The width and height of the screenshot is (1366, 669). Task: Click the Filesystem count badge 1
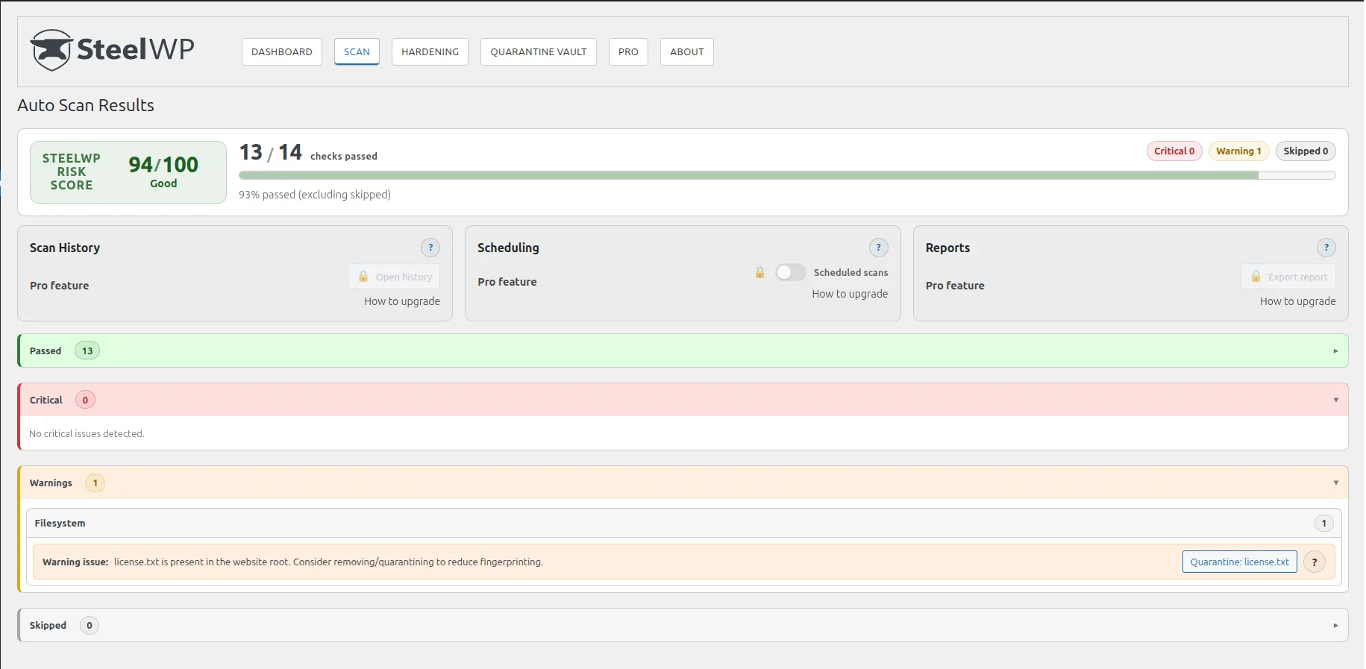coord(1324,524)
